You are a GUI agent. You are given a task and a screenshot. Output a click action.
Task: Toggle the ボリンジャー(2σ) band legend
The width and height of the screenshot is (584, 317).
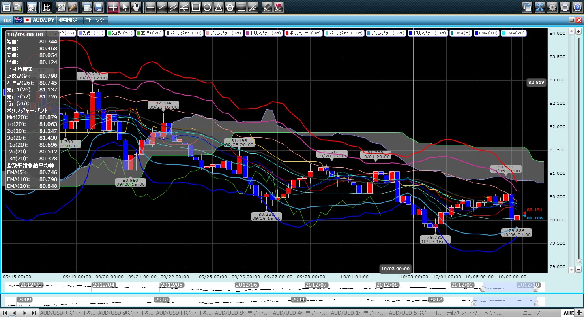pos(263,33)
